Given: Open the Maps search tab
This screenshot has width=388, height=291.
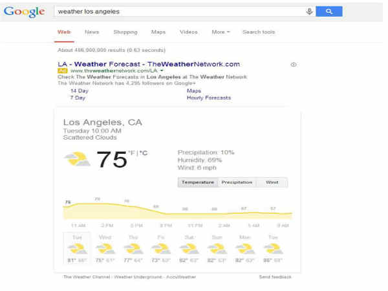Looking at the screenshot, I should tap(158, 32).
